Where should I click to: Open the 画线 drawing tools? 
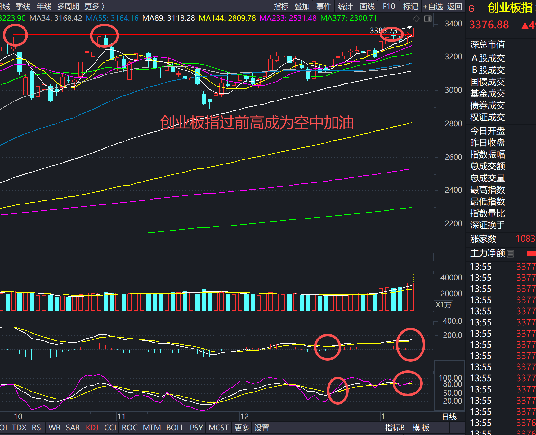coord(367,7)
